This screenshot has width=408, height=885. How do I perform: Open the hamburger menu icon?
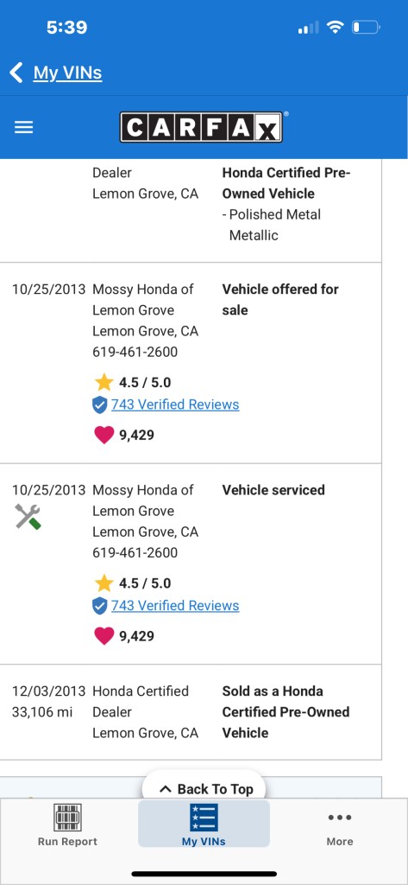[23, 128]
